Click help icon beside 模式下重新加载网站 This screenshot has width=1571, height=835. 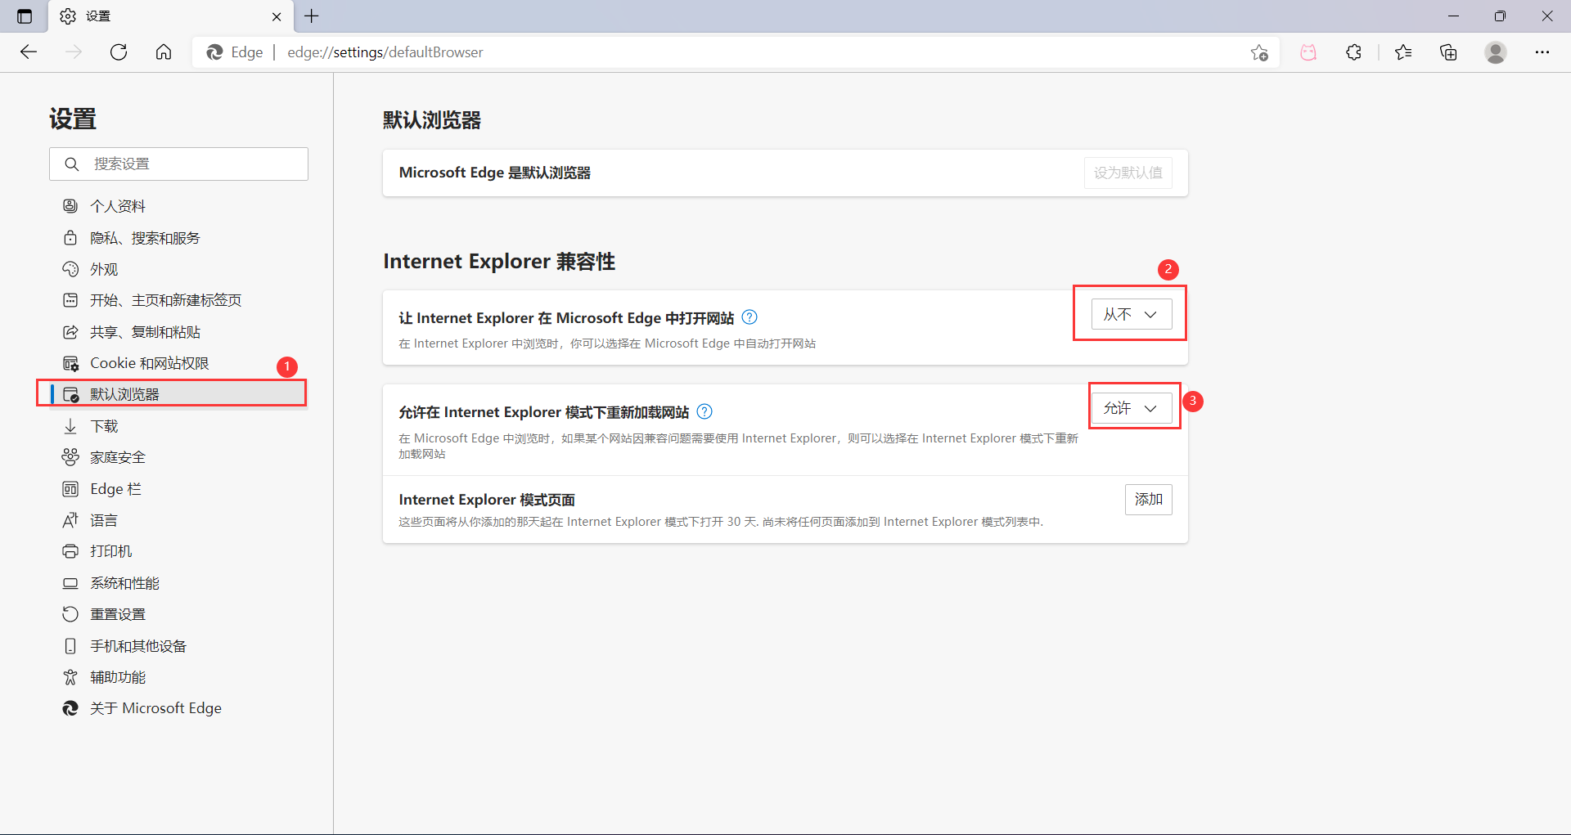pyautogui.click(x=704, y=411)
